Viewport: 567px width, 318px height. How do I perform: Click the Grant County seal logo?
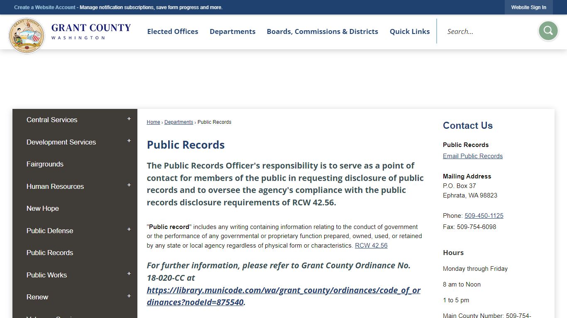pyautogui.click(x=27, y=36)
